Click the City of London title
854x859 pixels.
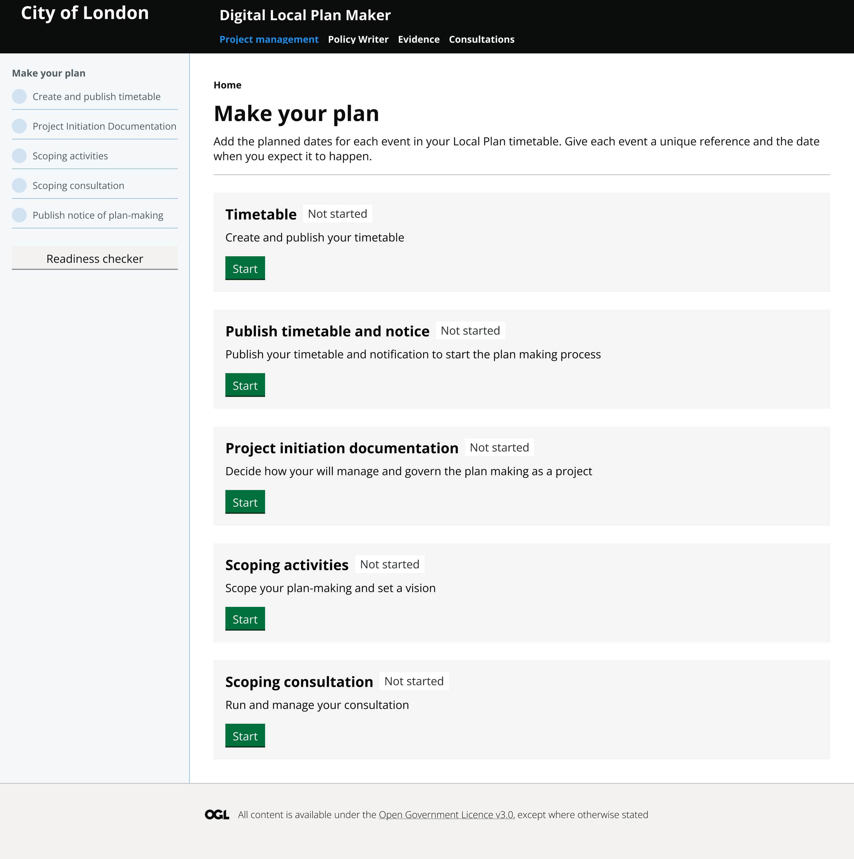pyautogui.click(x=85, y=13)
